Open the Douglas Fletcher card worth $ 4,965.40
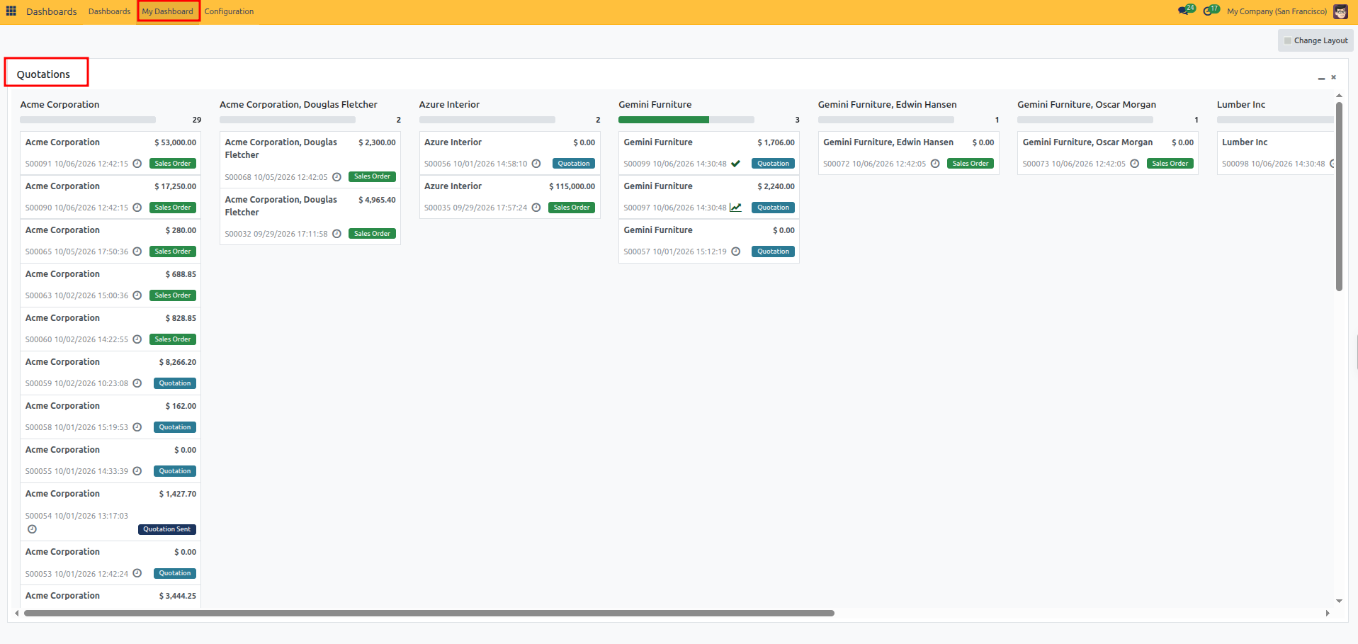Screen dimensions: 1358x644 click(310, 217)
